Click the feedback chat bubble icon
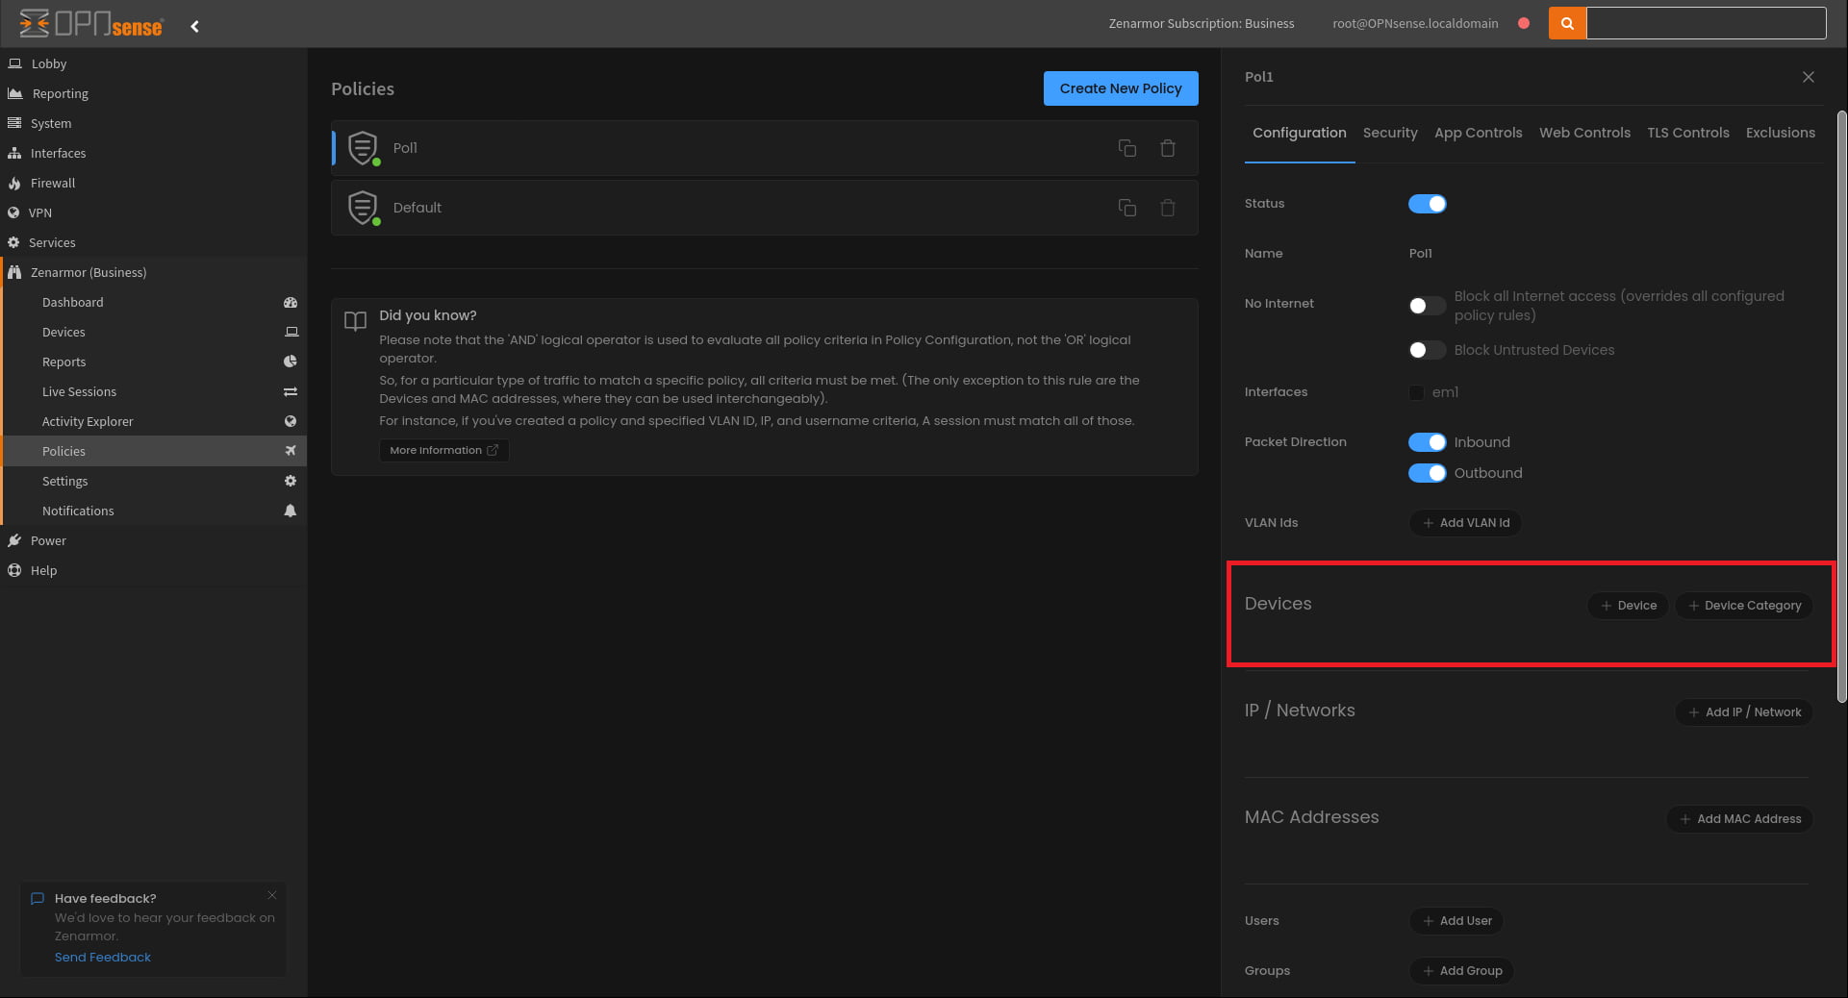This screenshot has height=998, width=1848. click(x=38, y=899)
